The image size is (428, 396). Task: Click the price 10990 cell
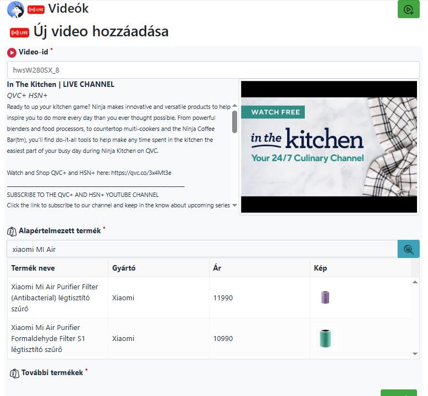click(x=260, y=339)
